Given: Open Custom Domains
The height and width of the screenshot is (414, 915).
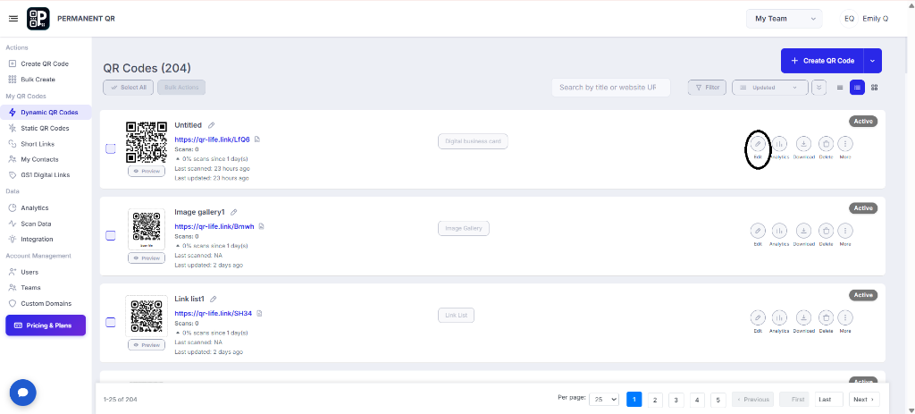Looking at the screenshot, I should [46, 304].
